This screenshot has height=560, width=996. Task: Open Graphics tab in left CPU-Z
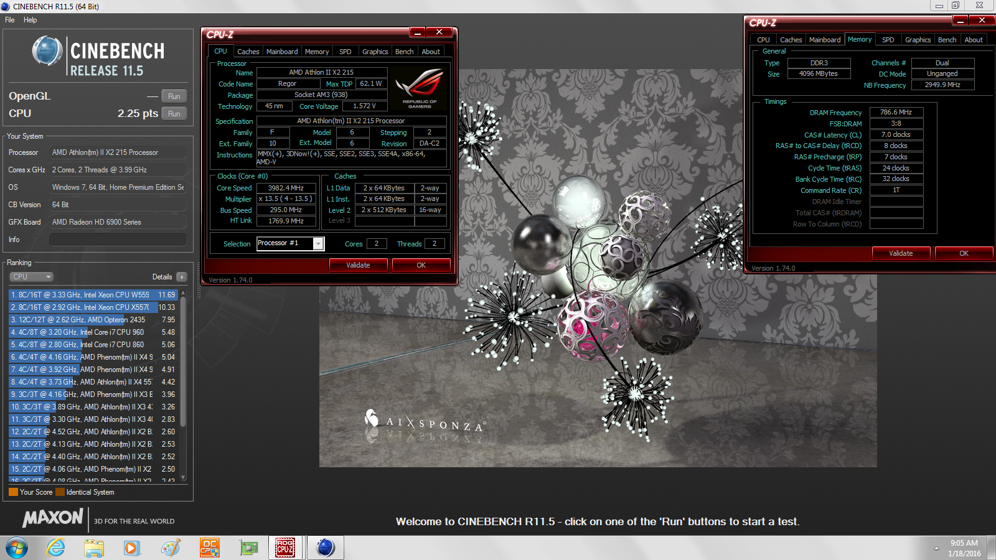[x=375, y=52]
